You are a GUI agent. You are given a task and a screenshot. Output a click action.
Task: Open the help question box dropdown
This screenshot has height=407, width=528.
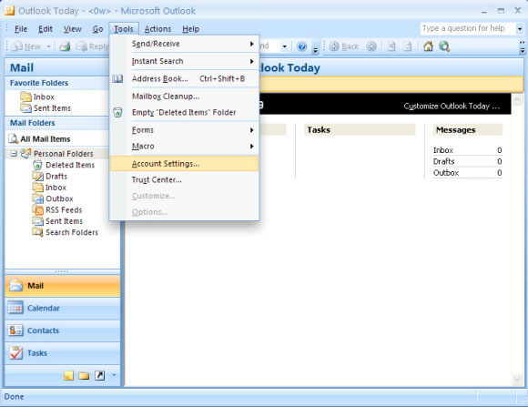(520, 28)
